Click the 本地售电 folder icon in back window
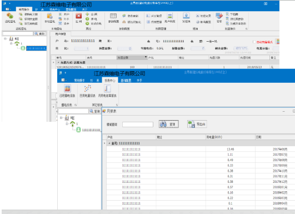The height and width of the screenshot is (214, 295). coord(49,16)
